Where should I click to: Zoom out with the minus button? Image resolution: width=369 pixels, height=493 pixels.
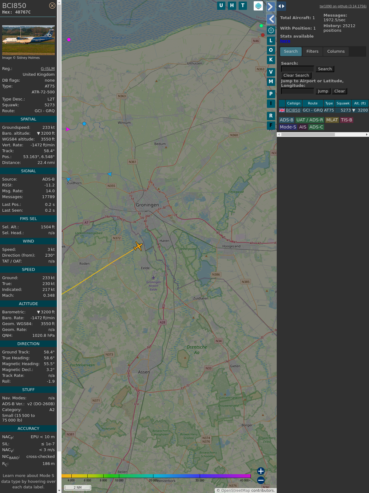(261, 480)
